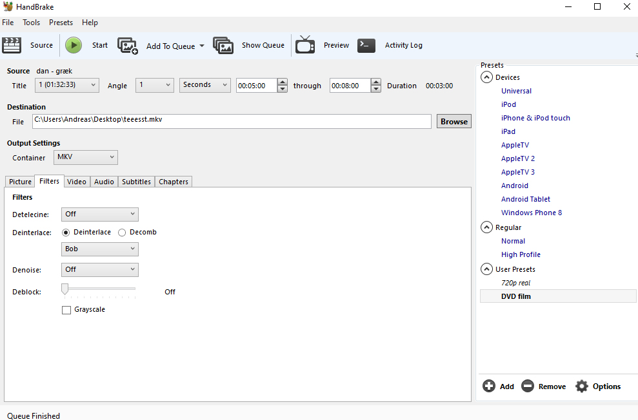The width and height of the screenshot is (638, 420).
Task: Switch to the Chapters tab
Action: tap(174, 182)
